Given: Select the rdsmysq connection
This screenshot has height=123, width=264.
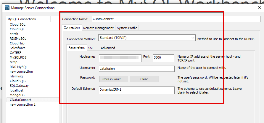Looking at the screenshot, I should tap(16, 76).
